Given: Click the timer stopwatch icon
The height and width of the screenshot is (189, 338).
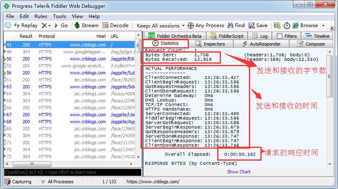Looking at the screenshot, I should [x=287, y=25].
